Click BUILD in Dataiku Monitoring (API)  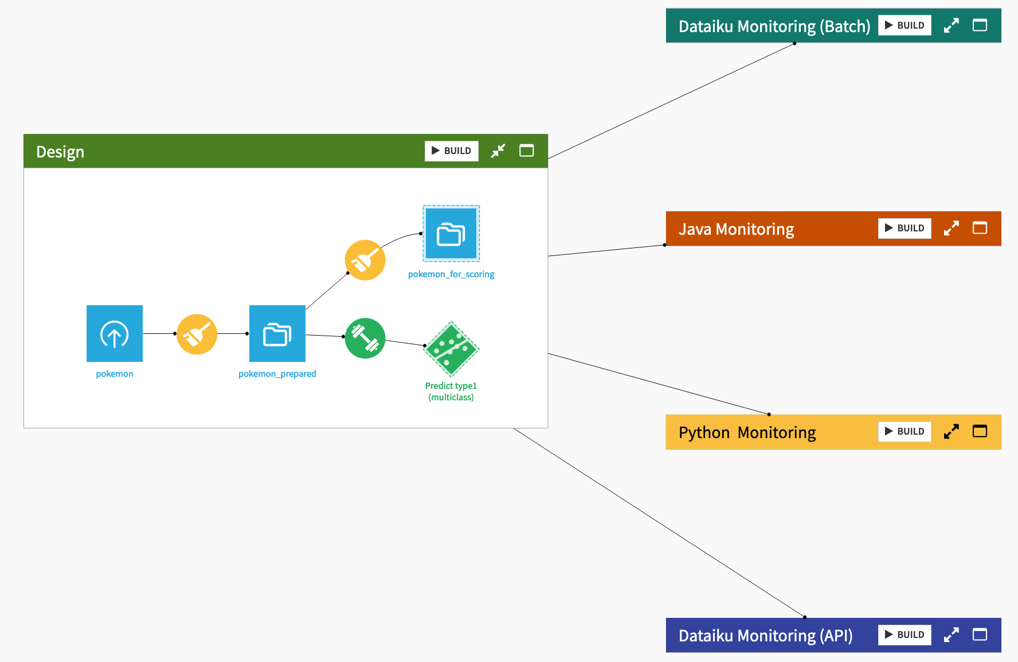tap(905, 635)
